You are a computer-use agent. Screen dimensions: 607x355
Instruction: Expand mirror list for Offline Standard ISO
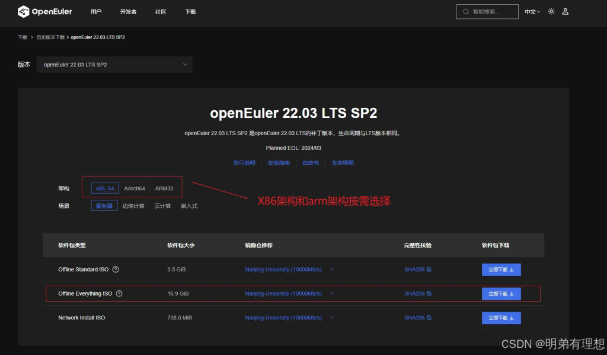coord(332,270)
